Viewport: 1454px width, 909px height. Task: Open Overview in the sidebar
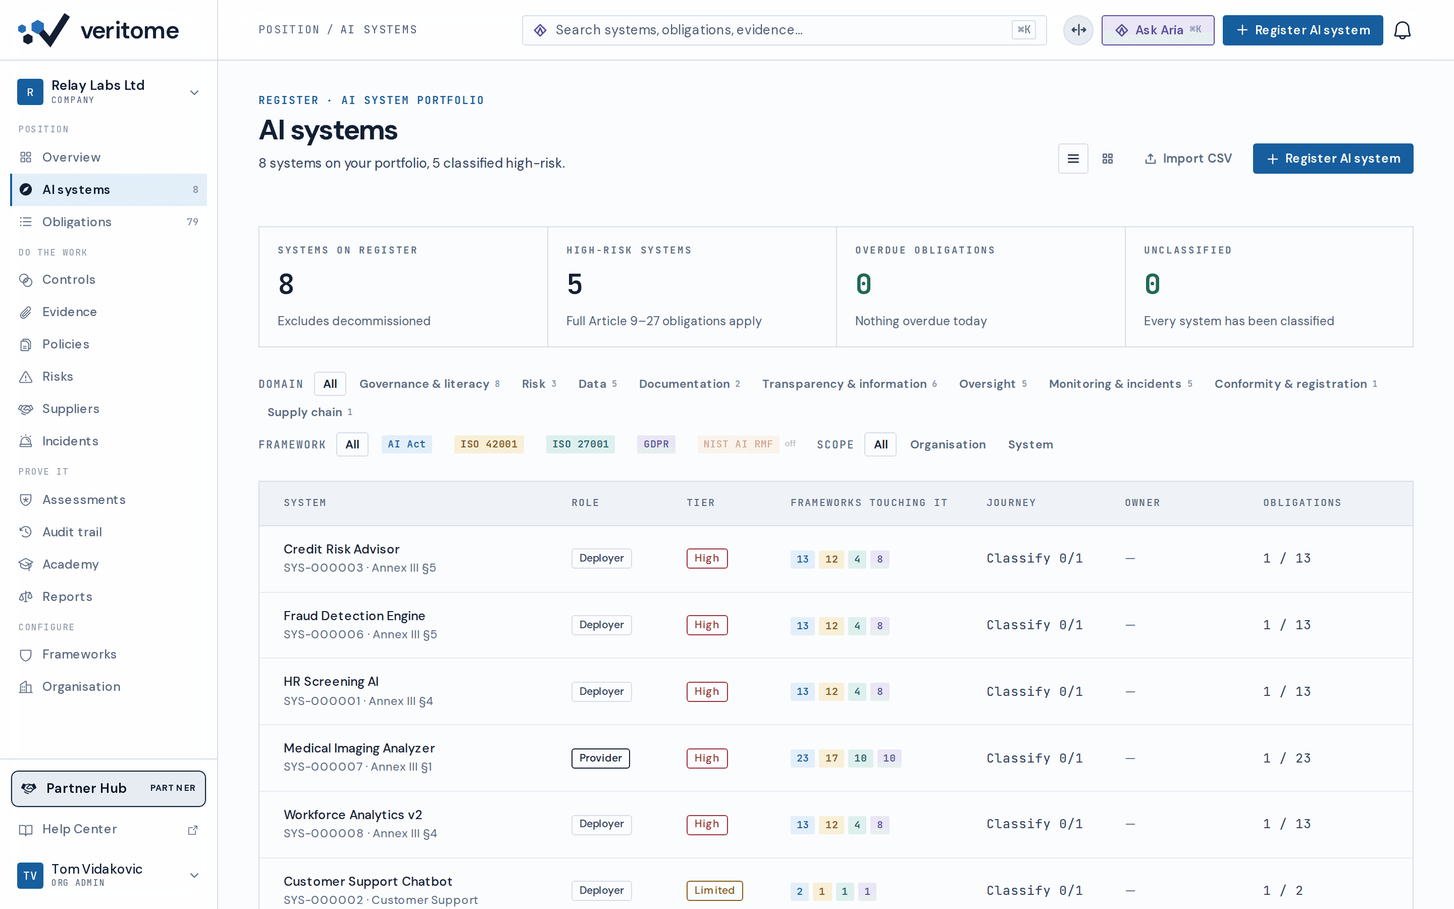point(109,158)
